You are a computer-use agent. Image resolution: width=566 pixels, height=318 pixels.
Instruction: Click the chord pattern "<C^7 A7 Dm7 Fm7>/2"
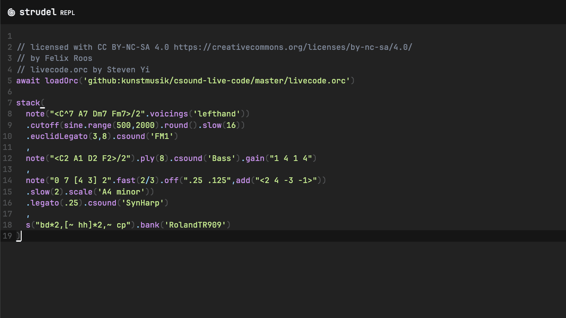[x=97, y=114]
